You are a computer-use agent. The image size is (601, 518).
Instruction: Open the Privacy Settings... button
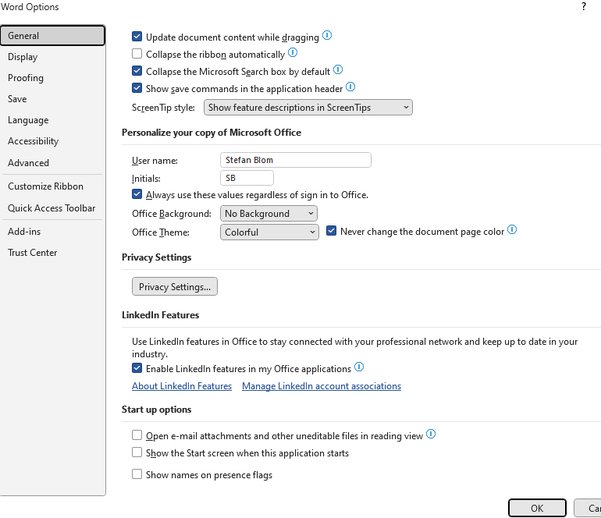[175, 286]
